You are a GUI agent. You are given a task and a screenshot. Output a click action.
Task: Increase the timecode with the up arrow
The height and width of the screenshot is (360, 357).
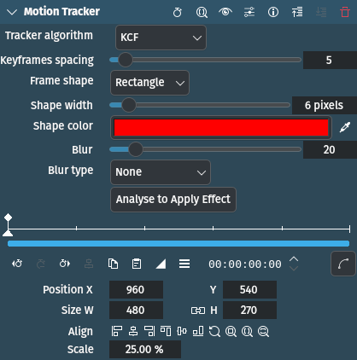294,259
